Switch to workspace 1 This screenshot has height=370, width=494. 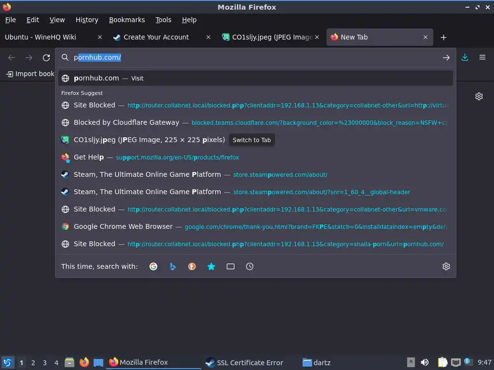click(21, 363)
